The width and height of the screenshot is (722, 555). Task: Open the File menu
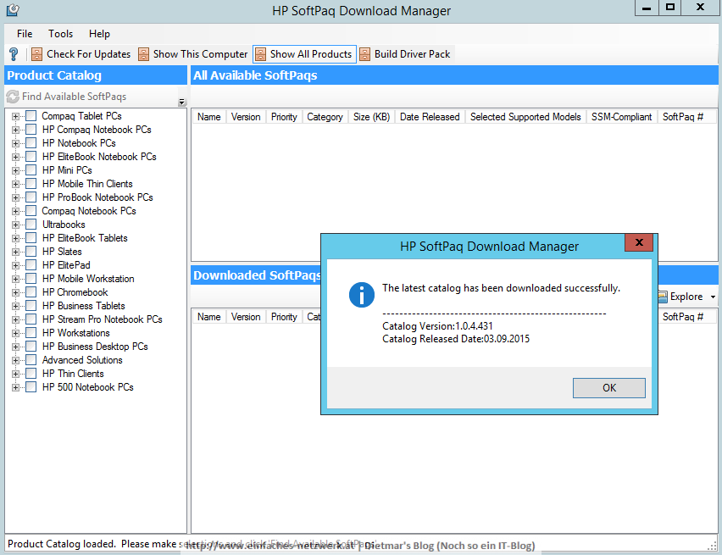(25, 34)
